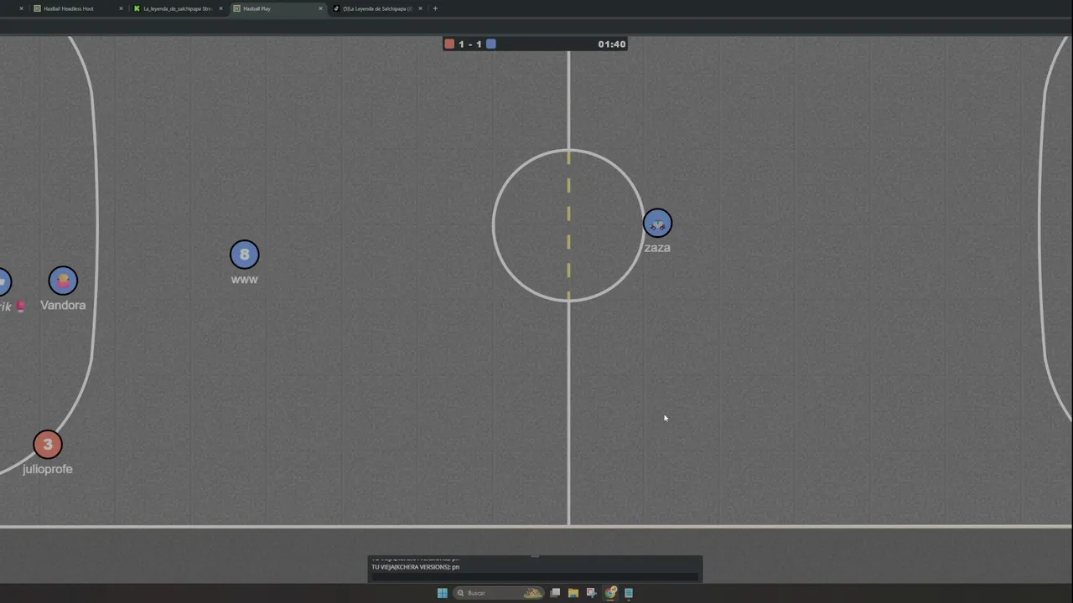Open the Windows Start menu

coord(442,593)
